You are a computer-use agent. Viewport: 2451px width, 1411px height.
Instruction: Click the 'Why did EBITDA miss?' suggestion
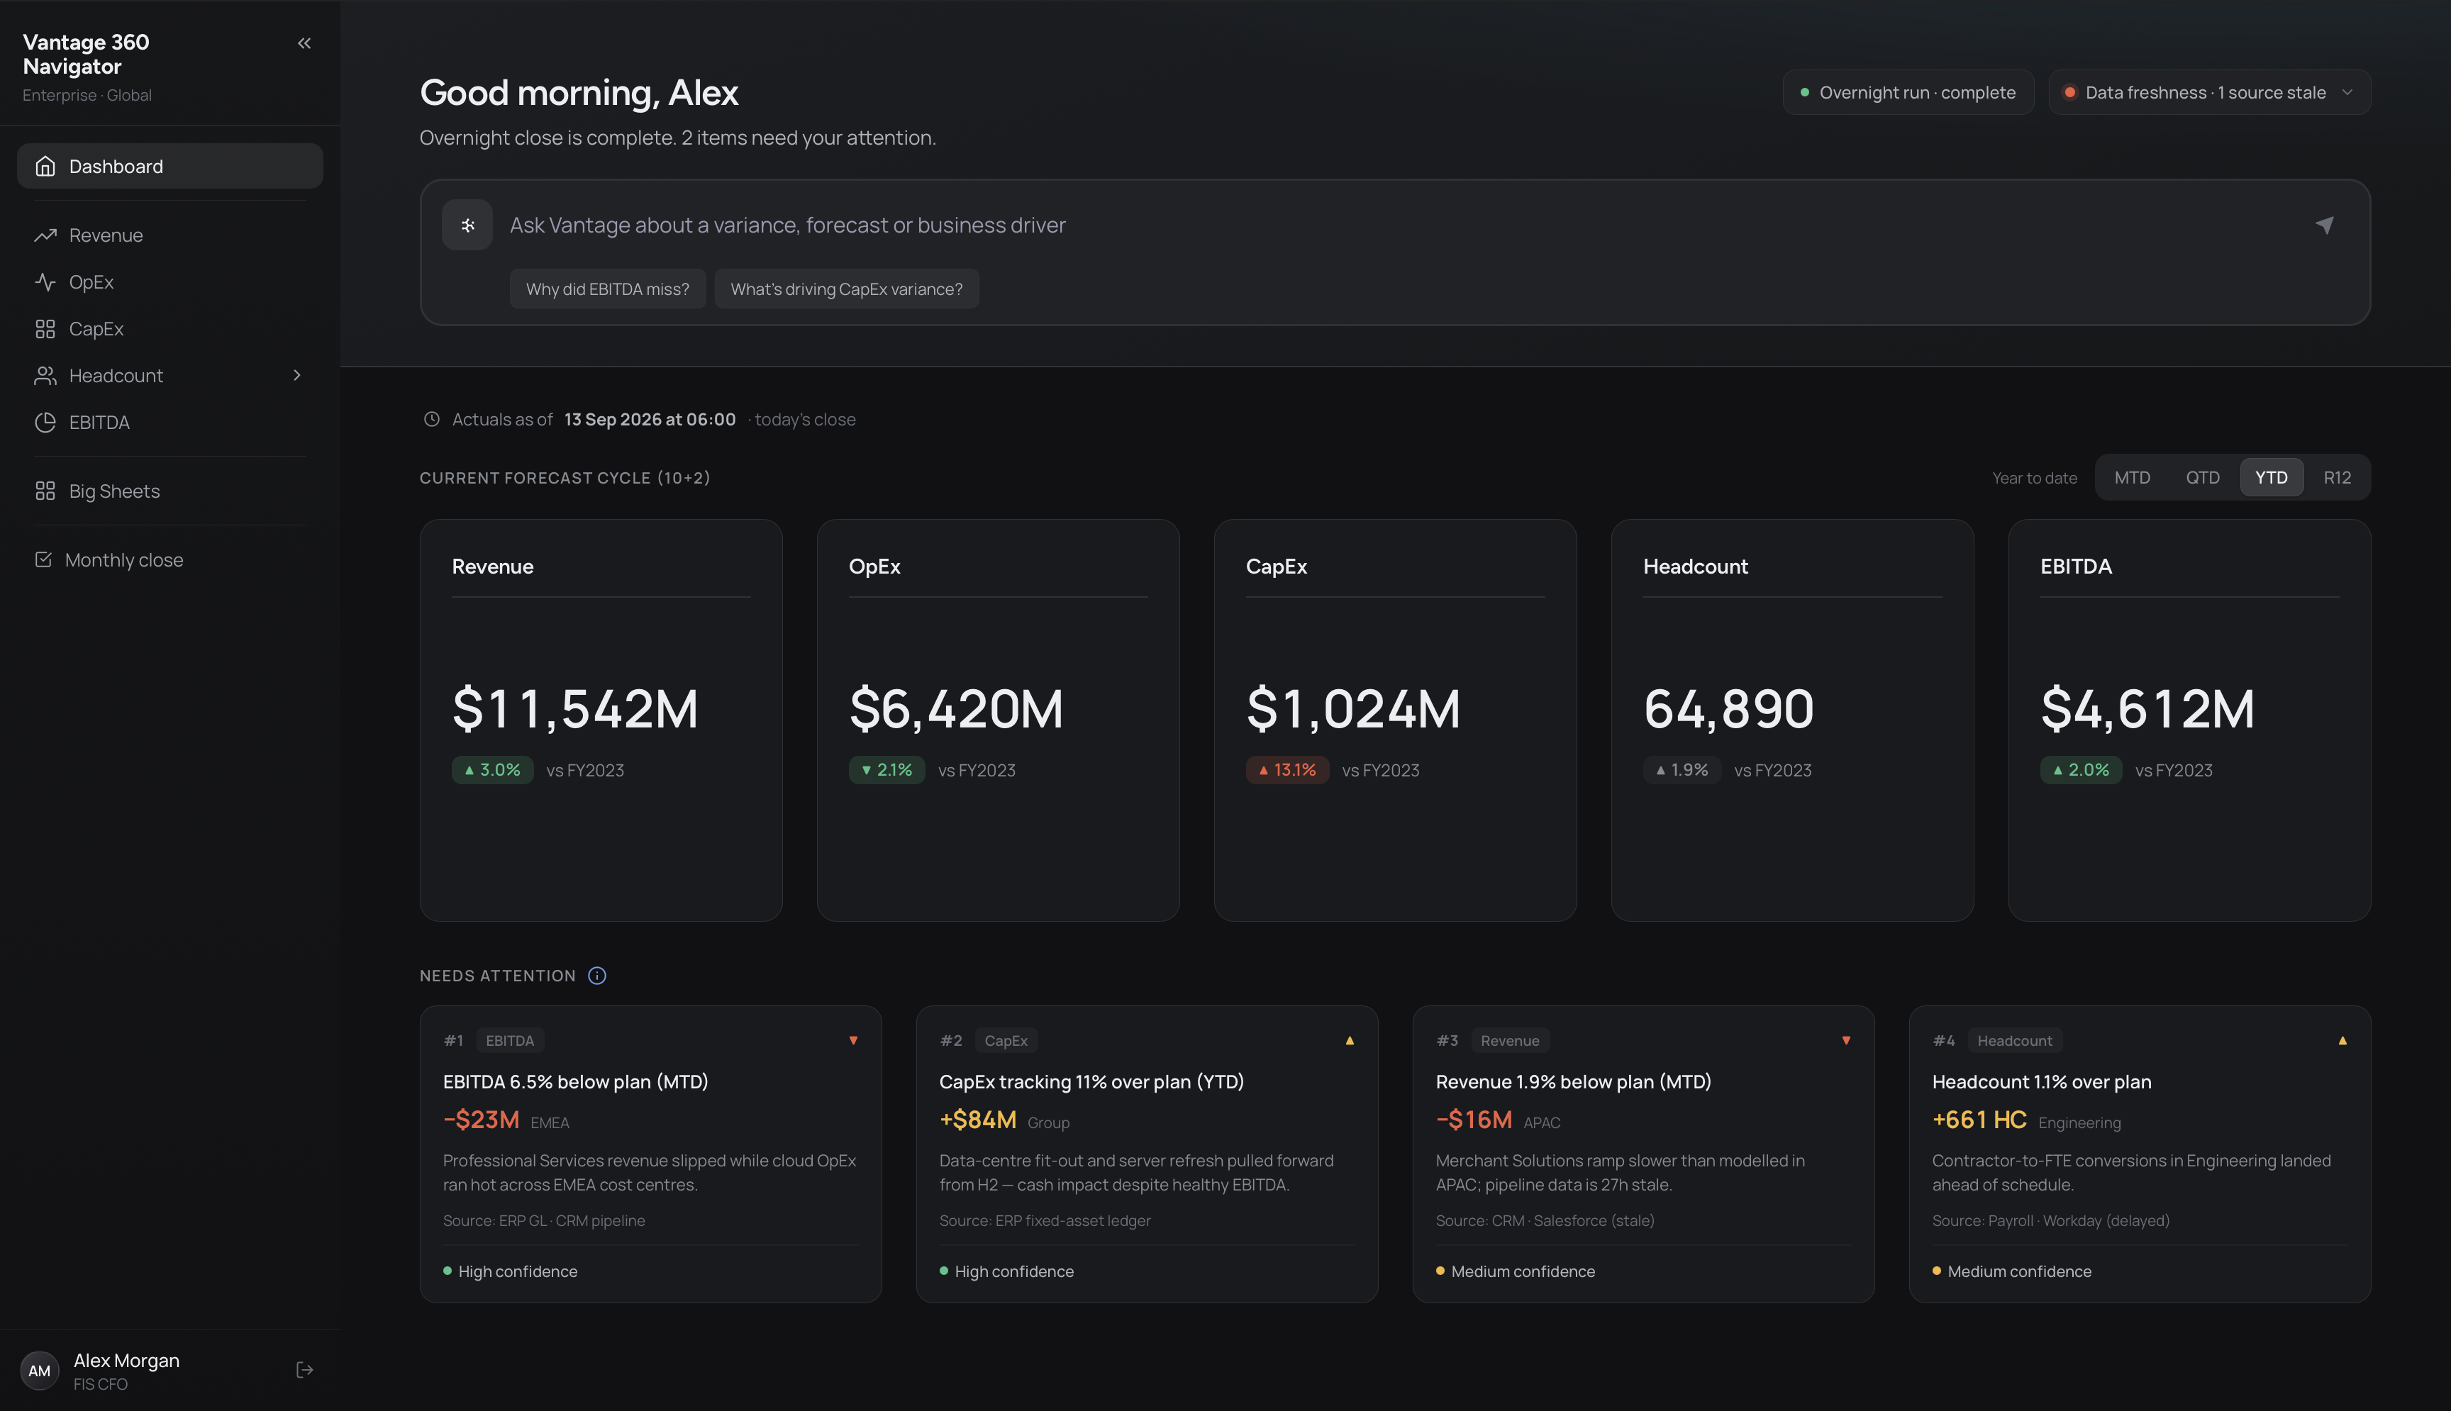coord(608,289)
